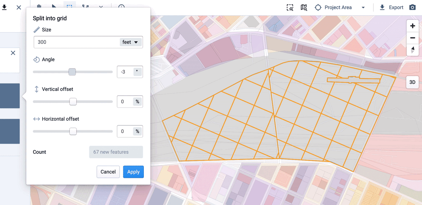
Task: Click the '67 new features' count box
Action: pos(116,152)
